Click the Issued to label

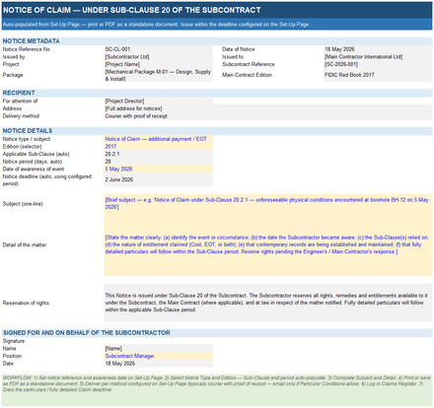pyautogui.click(x=233, y=57)
